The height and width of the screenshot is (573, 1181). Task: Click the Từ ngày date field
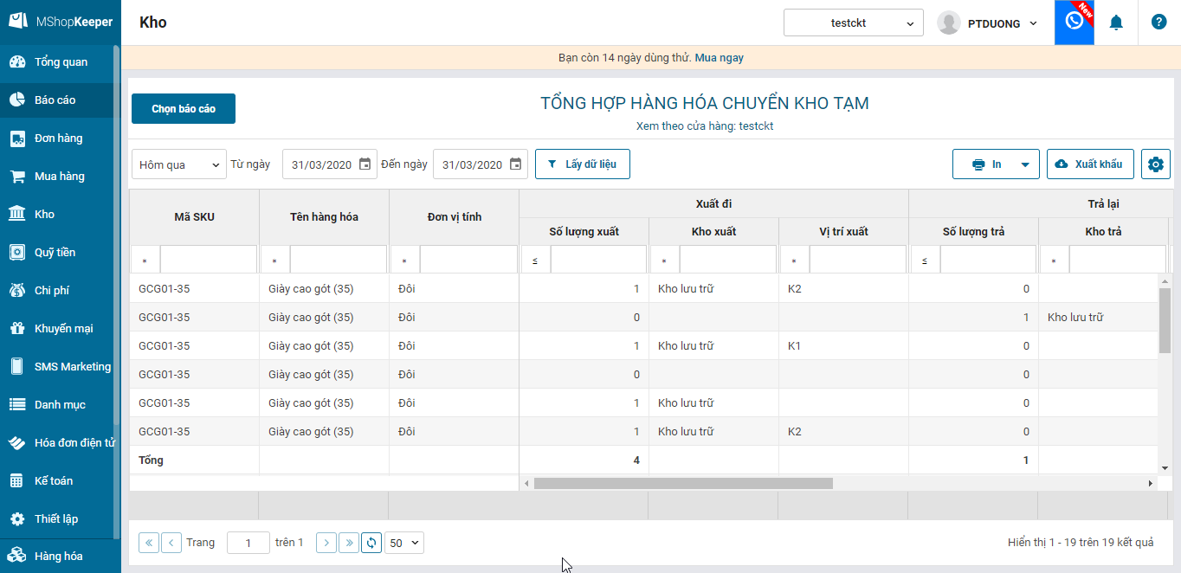pyautogui.click(x=322, y=164)
